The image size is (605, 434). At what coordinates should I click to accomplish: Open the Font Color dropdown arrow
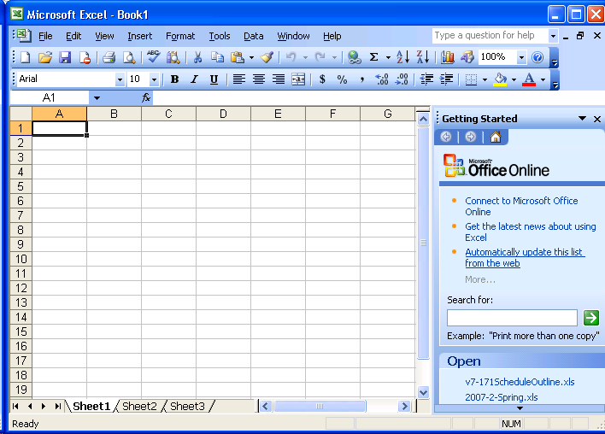point(543,79)
